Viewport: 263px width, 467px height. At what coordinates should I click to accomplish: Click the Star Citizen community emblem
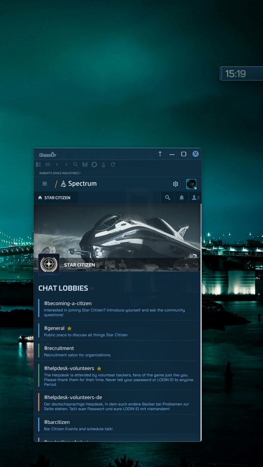(x=49, y=264)
